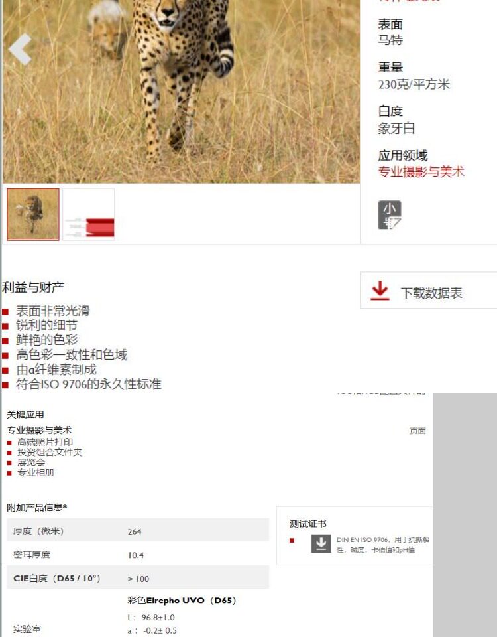Click the red download arrow icon

tap(380, 291)
